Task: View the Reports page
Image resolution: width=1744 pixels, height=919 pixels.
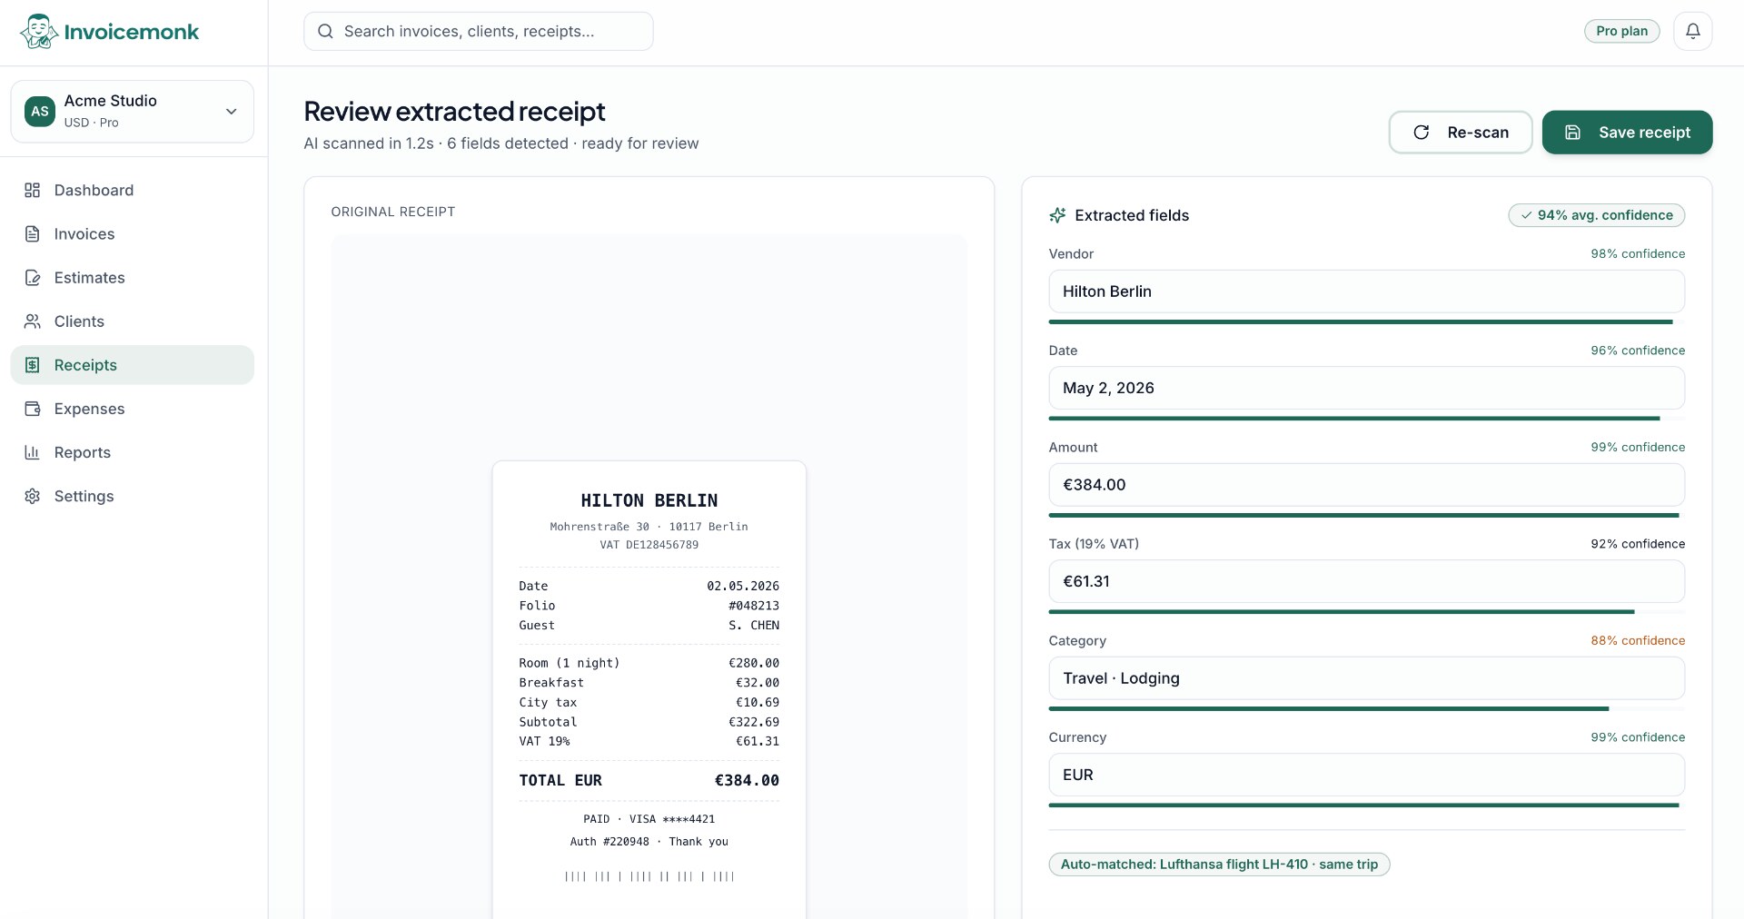Action: pos(133,451)
